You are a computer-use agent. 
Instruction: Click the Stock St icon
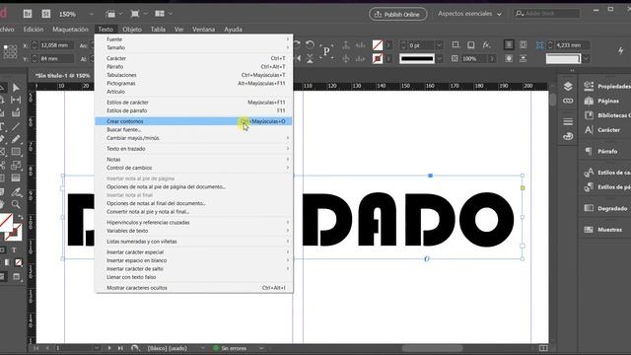tap(46, 14)
